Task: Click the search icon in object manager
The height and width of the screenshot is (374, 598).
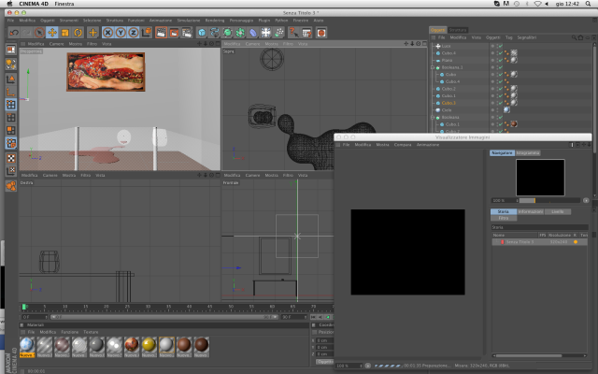Action: (574, 37)
